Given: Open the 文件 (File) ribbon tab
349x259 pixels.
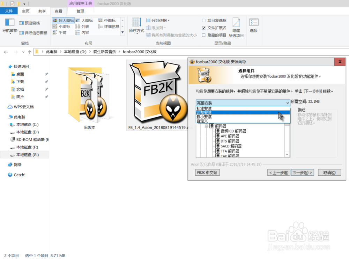Looking at the screenshot, I should pyautogui.click(x=9, y=11).
